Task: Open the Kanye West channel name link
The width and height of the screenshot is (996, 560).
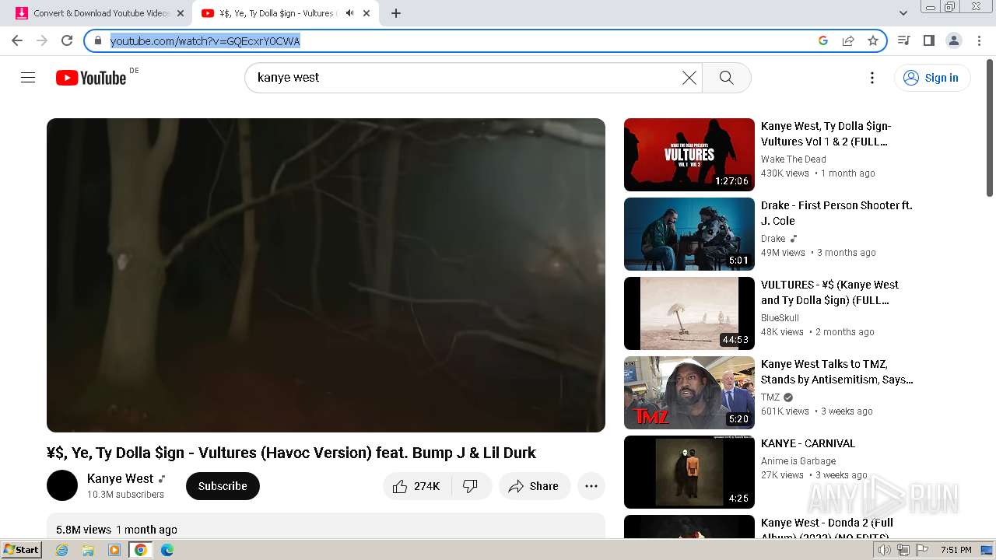Action: click(121, 478)
